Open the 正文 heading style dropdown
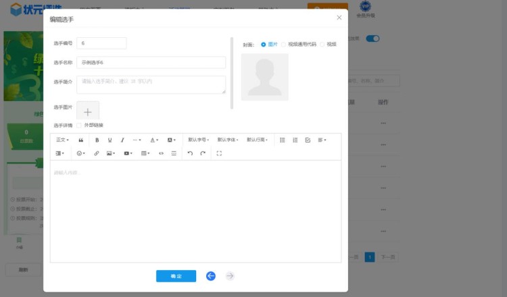Image resolution: width=507 pixels, height=297 pixels. click(62, 140)
